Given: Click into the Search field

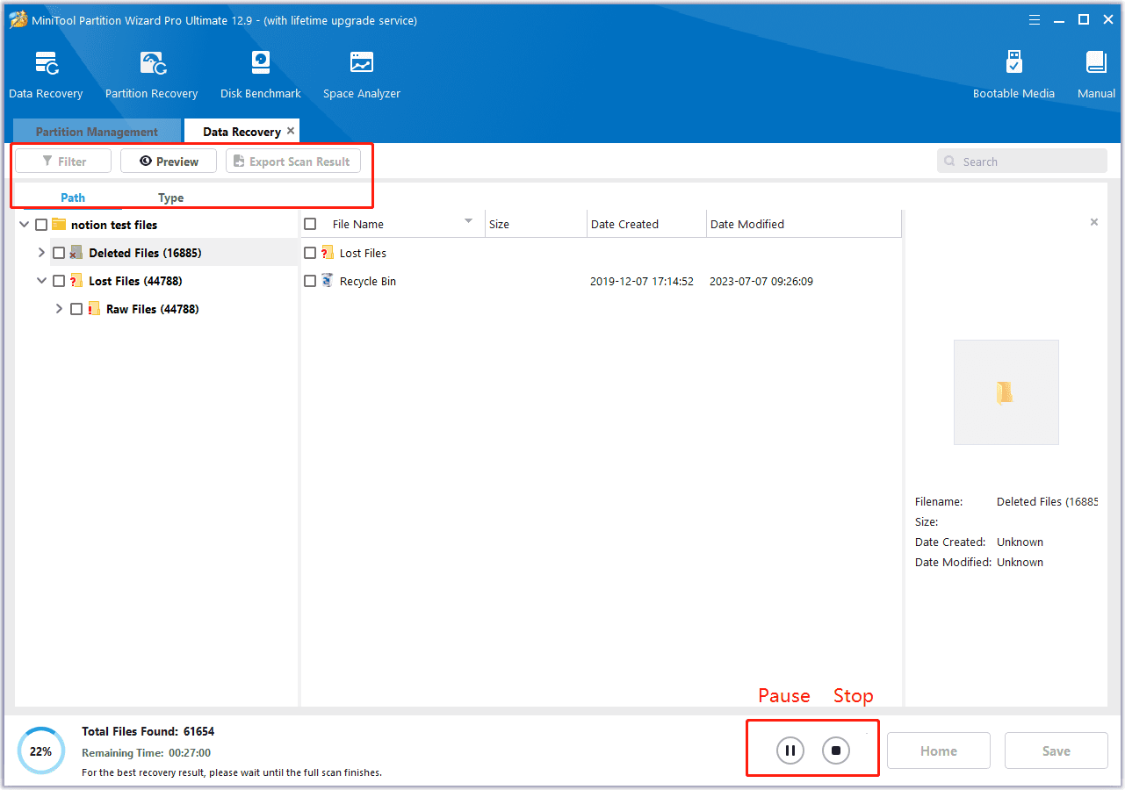Looking at the screenshot, I should coord(1028,162).
